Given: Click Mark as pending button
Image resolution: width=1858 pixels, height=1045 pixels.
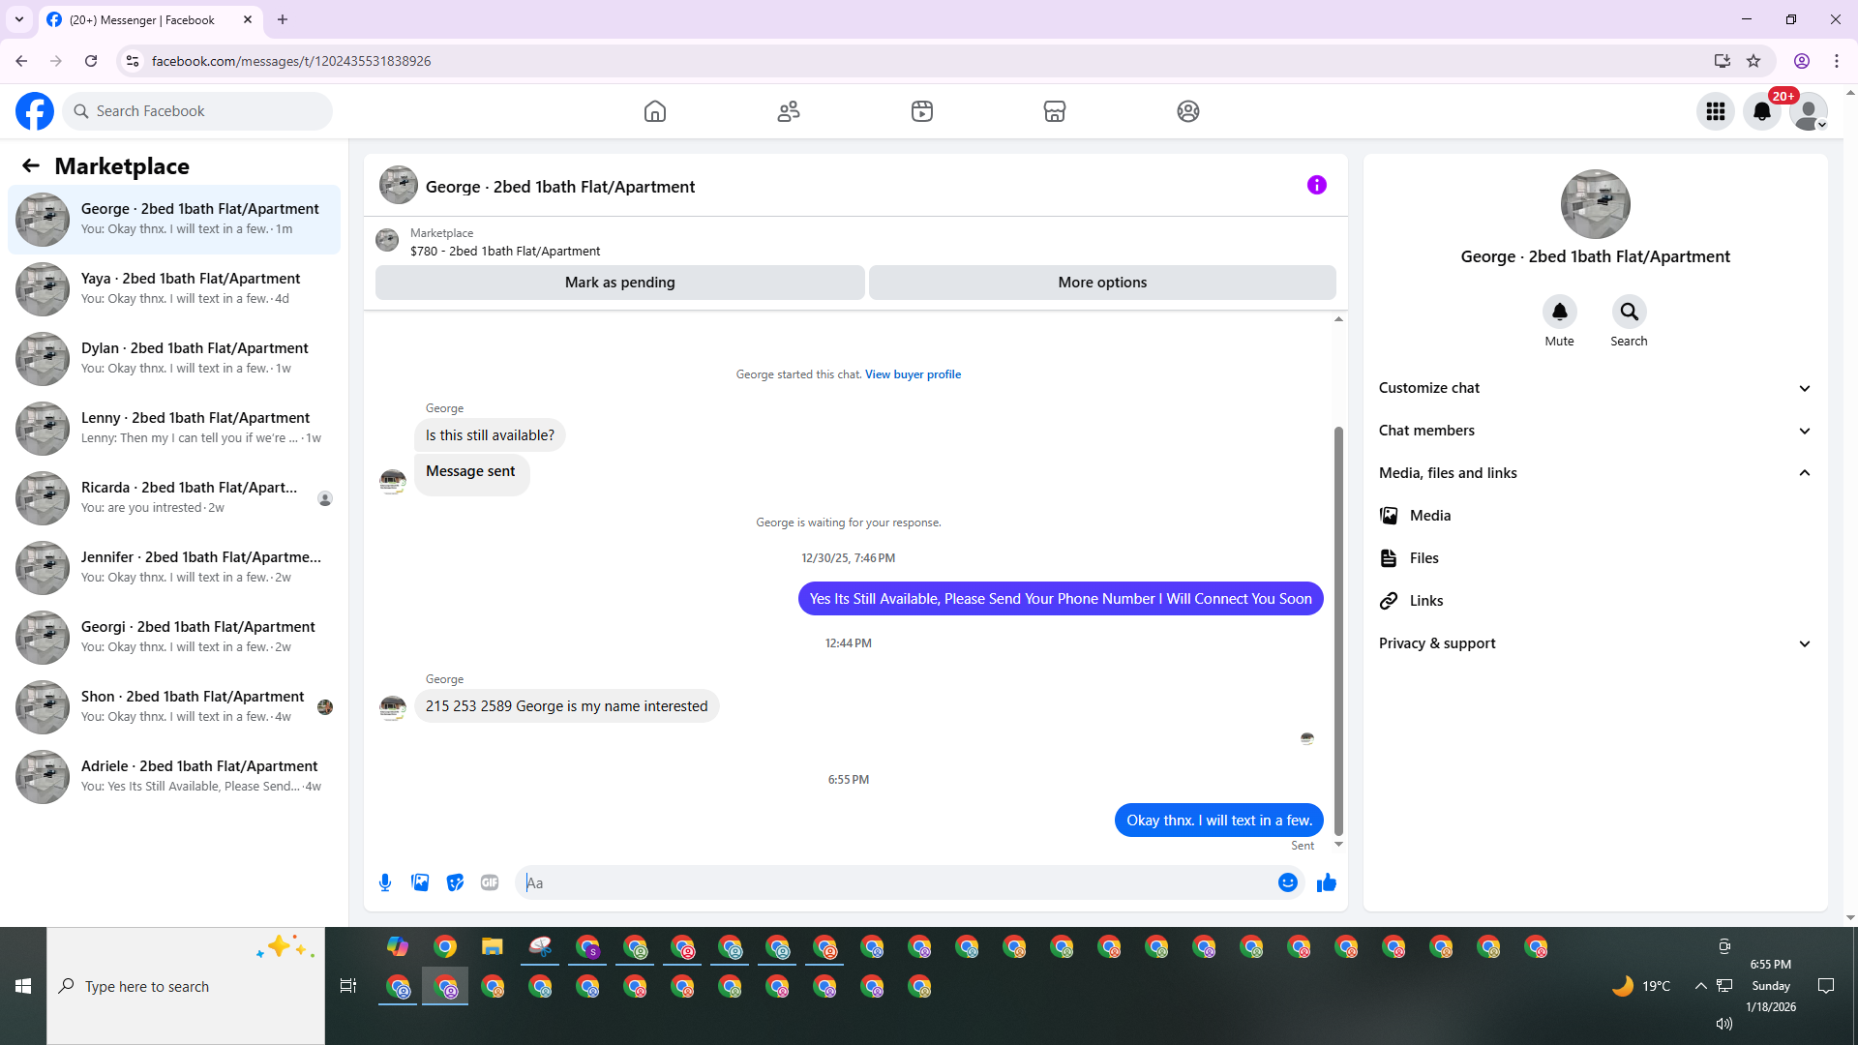Looking at the screenshot, I should [619, 283].
